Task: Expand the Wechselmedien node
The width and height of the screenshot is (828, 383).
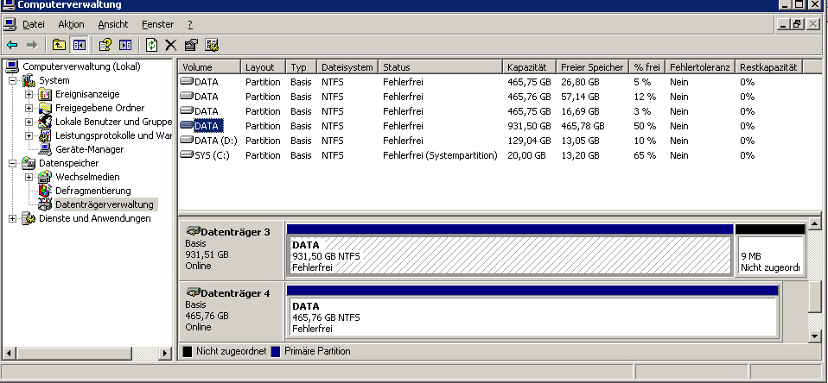Action: (29, 177)
